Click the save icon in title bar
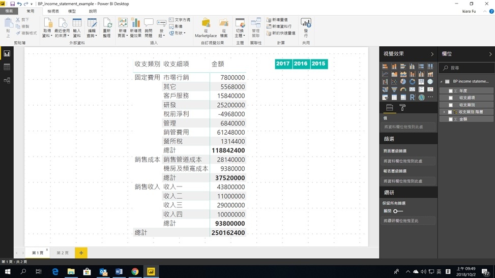The height and width of the screenshot is (278, 495). pyautogui.click(x=12, y=4)
